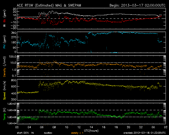Select the '800' tick on Speed axis
Viewport: 169px width, 135px height.
point(14,80)
